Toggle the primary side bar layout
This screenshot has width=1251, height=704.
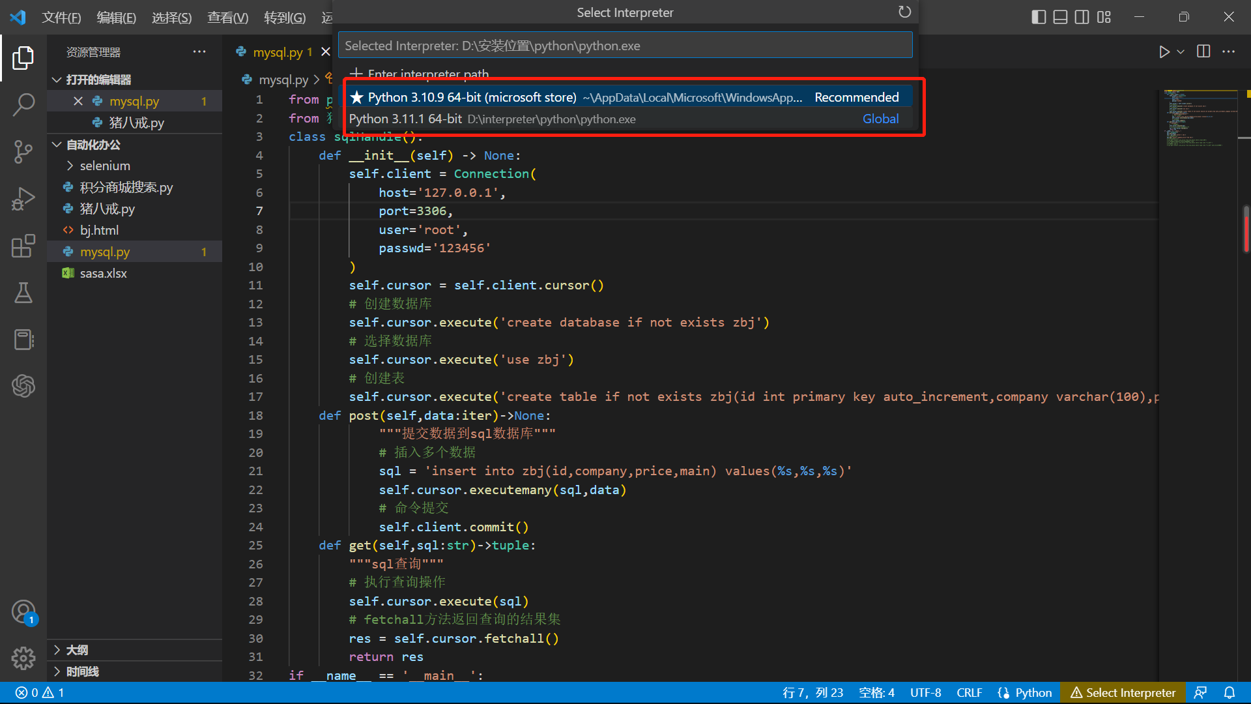tap(1039, 17)
